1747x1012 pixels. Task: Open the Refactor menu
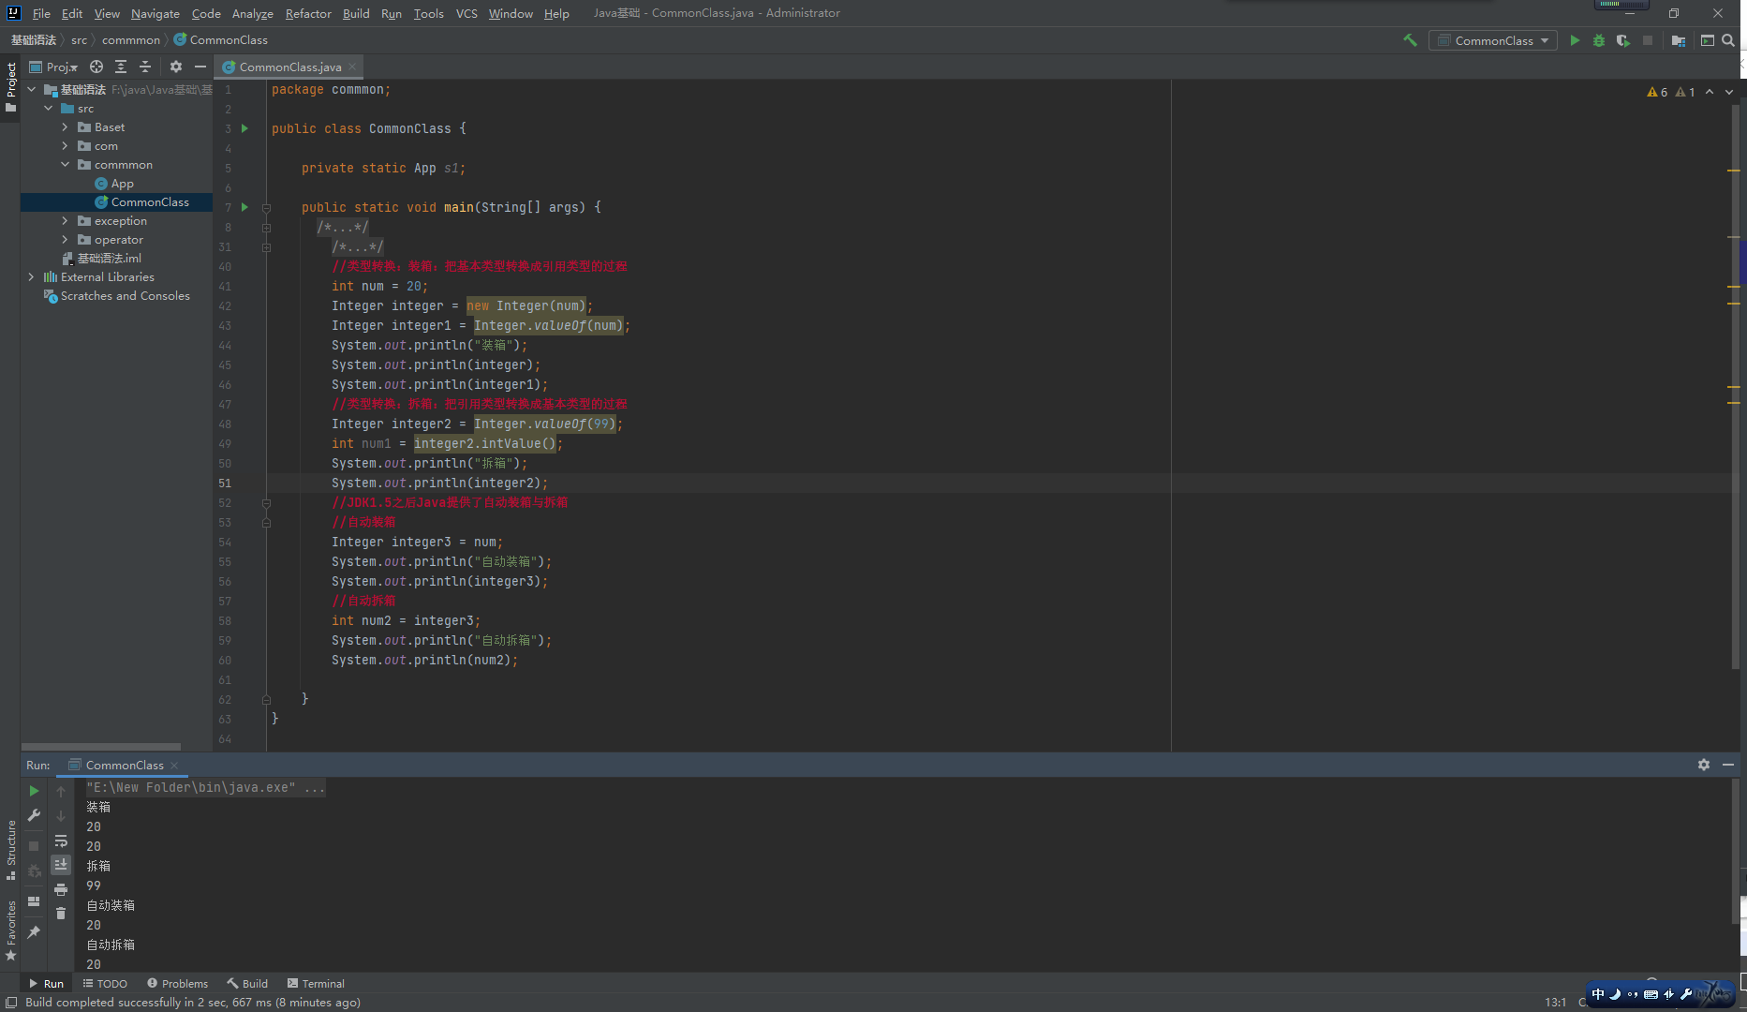pos(308,13)
